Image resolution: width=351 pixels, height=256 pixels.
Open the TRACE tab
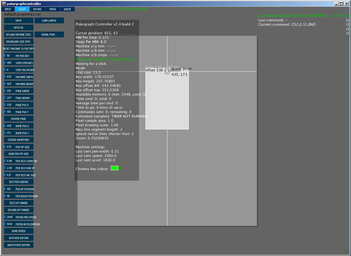[x=52, y=9]
